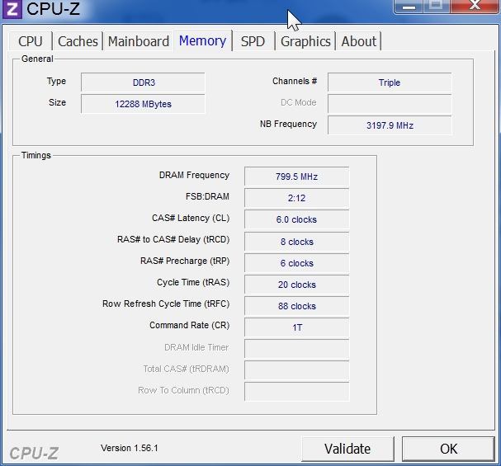
Task: Click the Cycle Time value 20 clocks
Action: pos(297,285)
